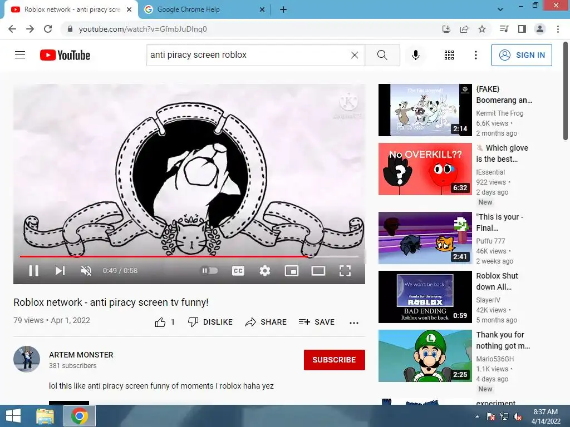Open the YouTube guide hamburger menu
This screenshot has height=427, width=570.
pos(20,55)
